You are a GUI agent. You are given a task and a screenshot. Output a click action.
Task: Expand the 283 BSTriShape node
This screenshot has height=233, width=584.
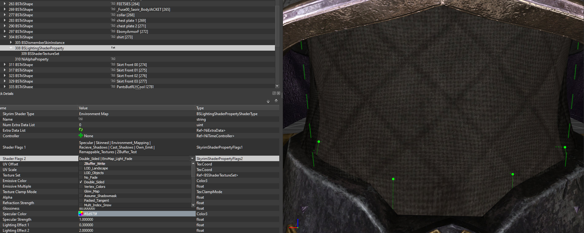pos(5,20)
